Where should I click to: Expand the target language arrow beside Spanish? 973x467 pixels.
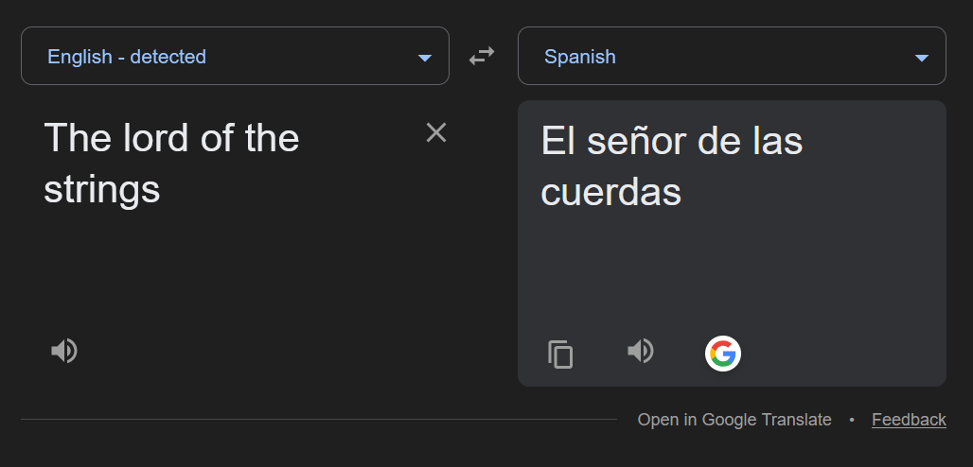(x=921, y=58)
